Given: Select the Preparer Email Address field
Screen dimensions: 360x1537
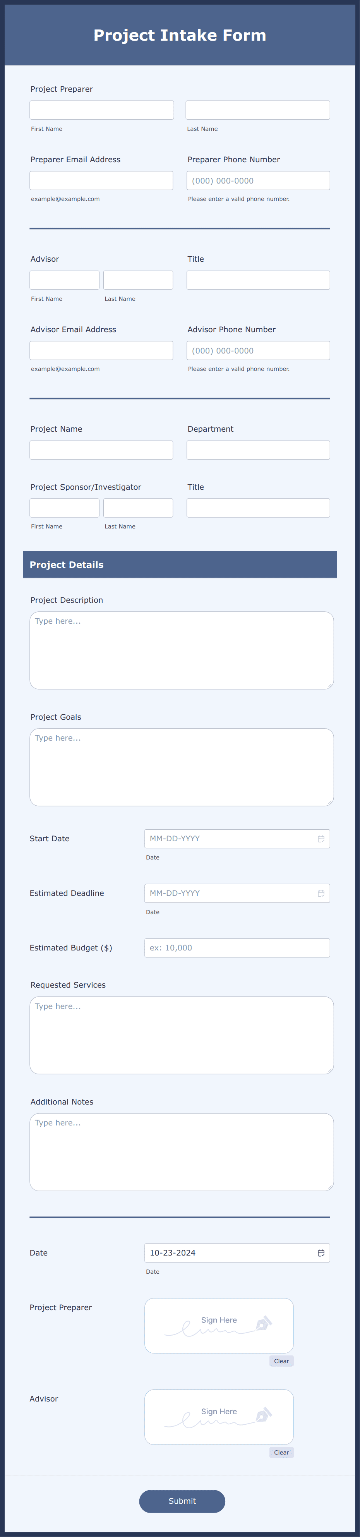Looking at the screenshot, I should pyautogui.click(x=101, y=180).
